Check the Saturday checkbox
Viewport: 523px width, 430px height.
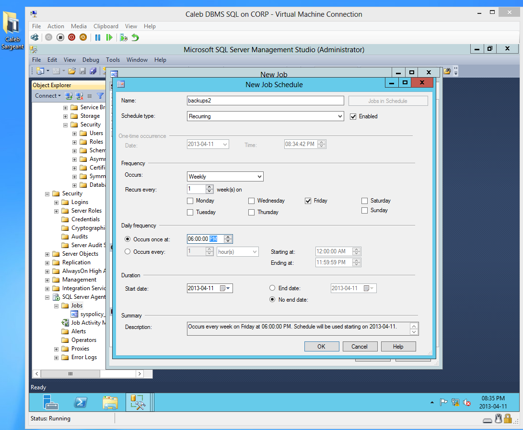364,201
